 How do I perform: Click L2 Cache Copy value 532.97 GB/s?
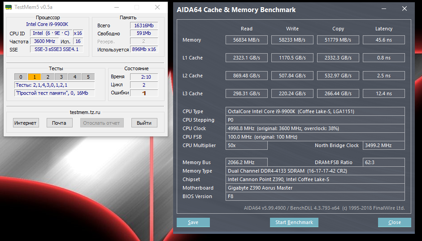pyautogui.click(x=338, y=76)
